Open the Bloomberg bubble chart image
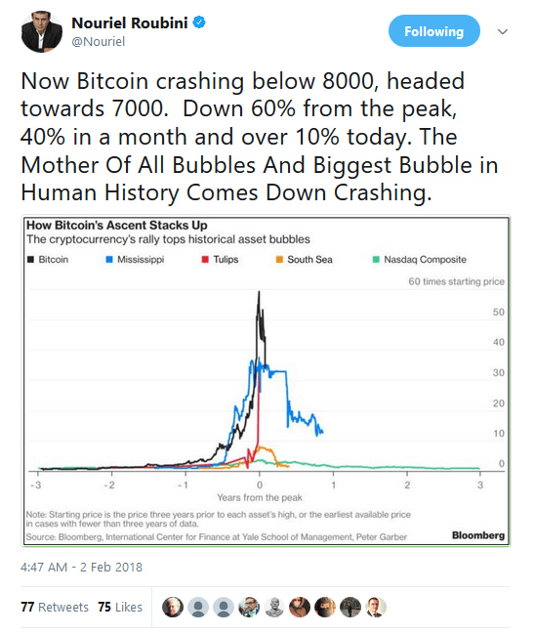The width and height of the screenshot is (535, 634). [266, 381]
